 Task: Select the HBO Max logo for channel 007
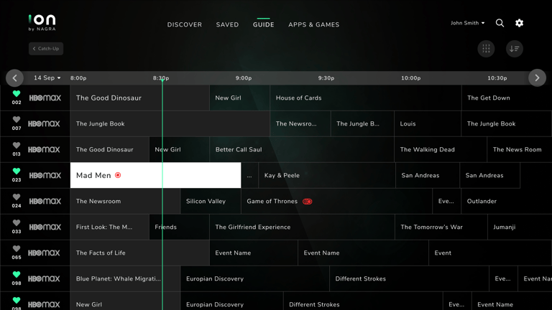click(44, 123)
